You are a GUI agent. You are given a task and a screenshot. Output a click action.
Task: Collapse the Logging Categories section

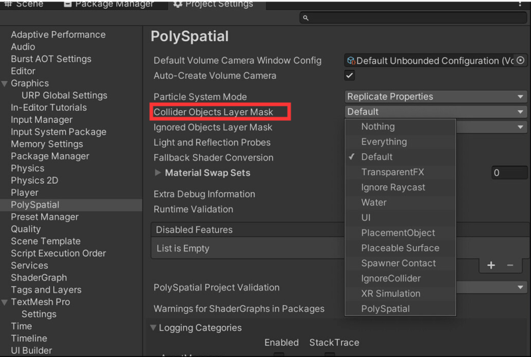154,327
